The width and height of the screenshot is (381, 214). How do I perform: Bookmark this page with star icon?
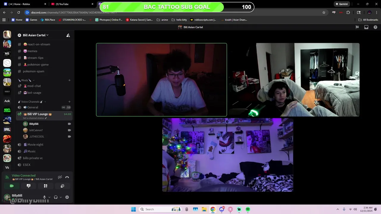[x=324, y=12]
